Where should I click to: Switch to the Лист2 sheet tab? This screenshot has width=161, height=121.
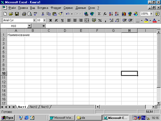click(x=33, y=107)
